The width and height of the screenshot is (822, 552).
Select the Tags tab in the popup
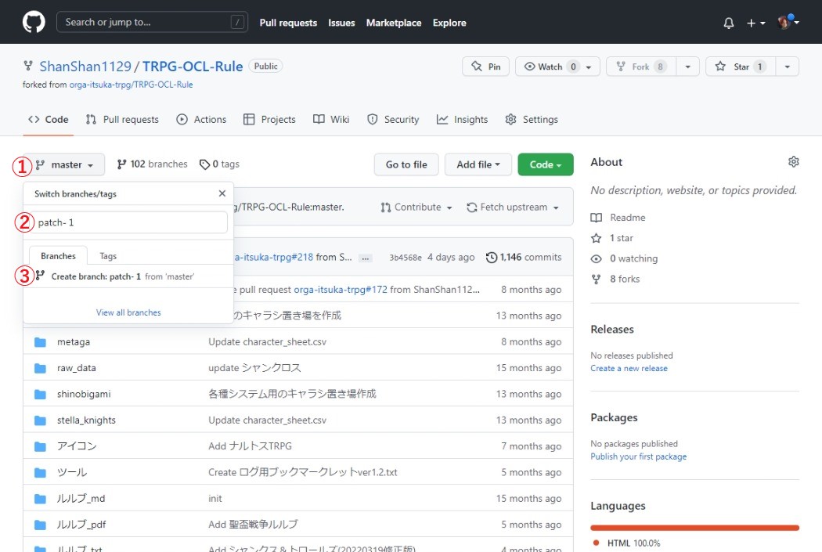108,256
